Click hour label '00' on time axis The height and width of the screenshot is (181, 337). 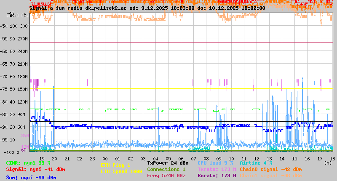pyautogui.click(x=105, y=159)
